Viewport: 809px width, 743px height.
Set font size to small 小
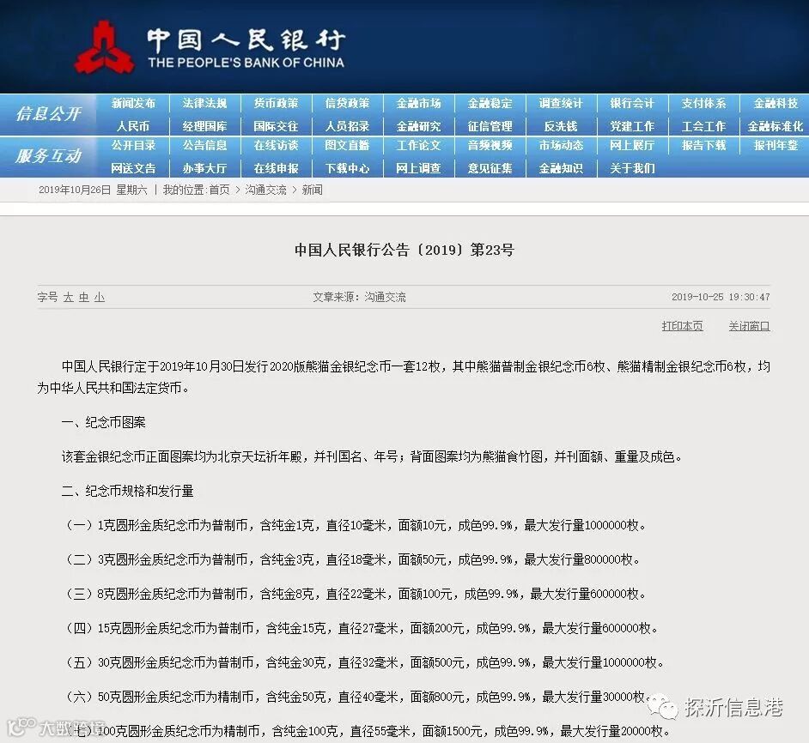pyautogui.click(x=99, y=297)
